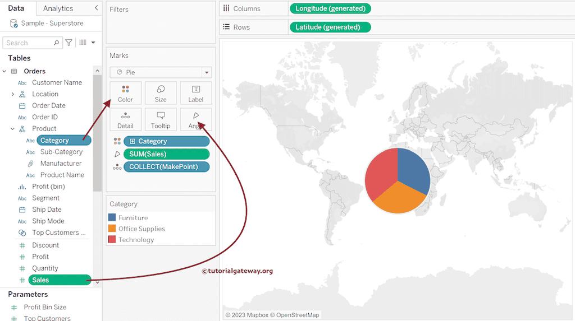
Task: Click the Label marks card button
Action: coord(196,94)
